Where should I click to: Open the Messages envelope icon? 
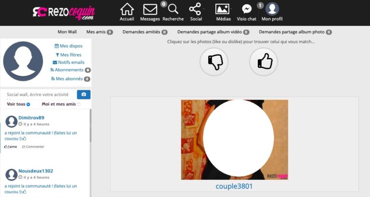pyautogui.click(x=150, y=10)
